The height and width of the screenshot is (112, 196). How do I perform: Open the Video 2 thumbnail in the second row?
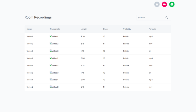click(x=54, y=44)
